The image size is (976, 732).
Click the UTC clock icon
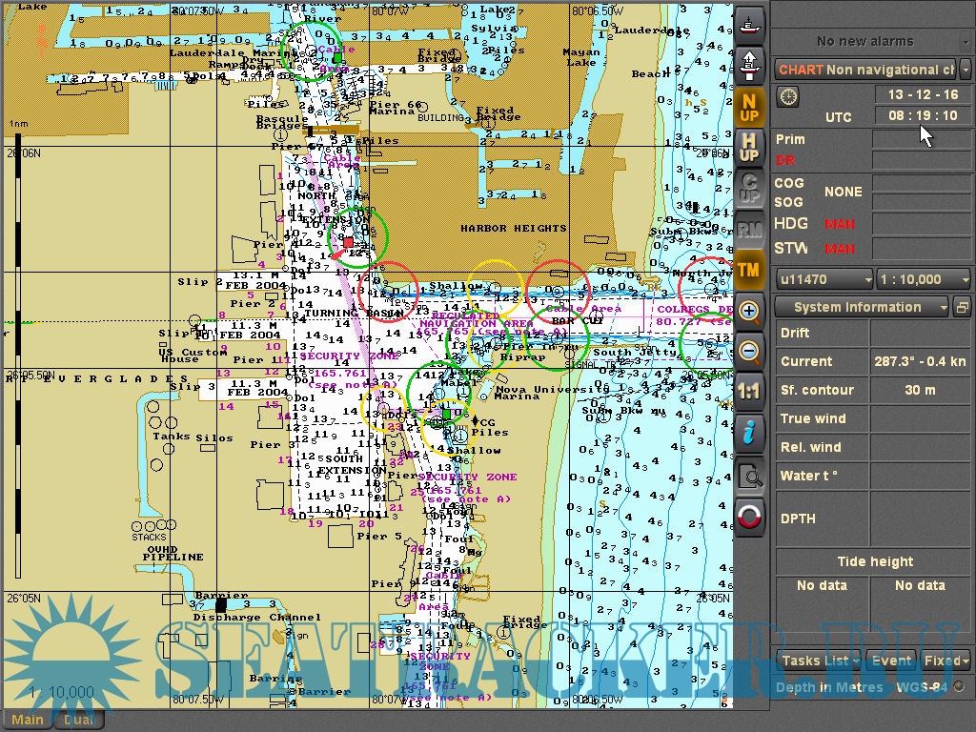point(787,95)
